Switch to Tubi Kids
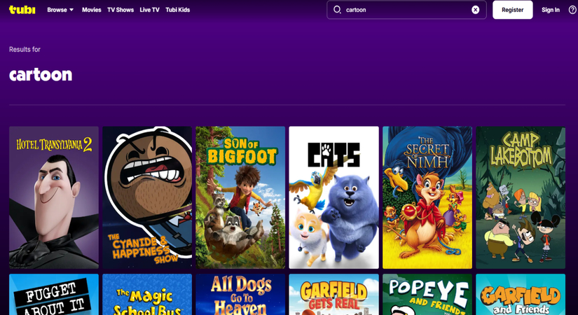578x315 pixels. (x=178, y=10)
